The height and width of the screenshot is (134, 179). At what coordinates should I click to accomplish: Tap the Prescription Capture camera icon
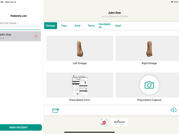pyautogui.click(x=149, y=85)
